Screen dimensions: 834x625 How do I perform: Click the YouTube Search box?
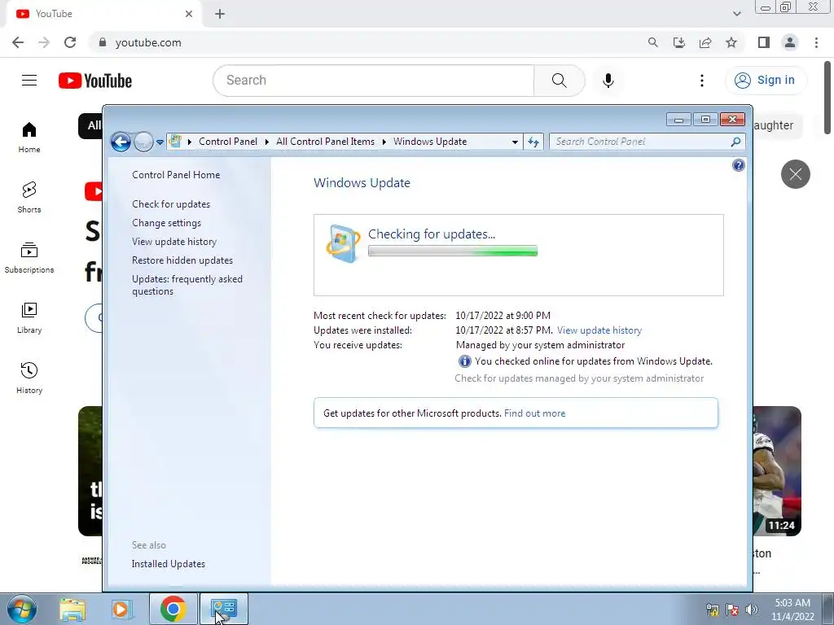click(373, 81)
